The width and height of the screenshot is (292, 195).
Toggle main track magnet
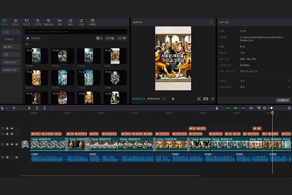tap(228, 108)
